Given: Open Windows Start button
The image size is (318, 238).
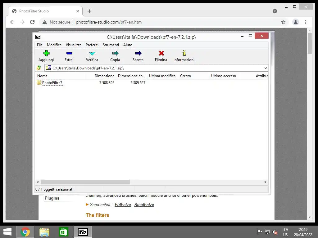Looking at the screenshot, I should tap(7, 232).
